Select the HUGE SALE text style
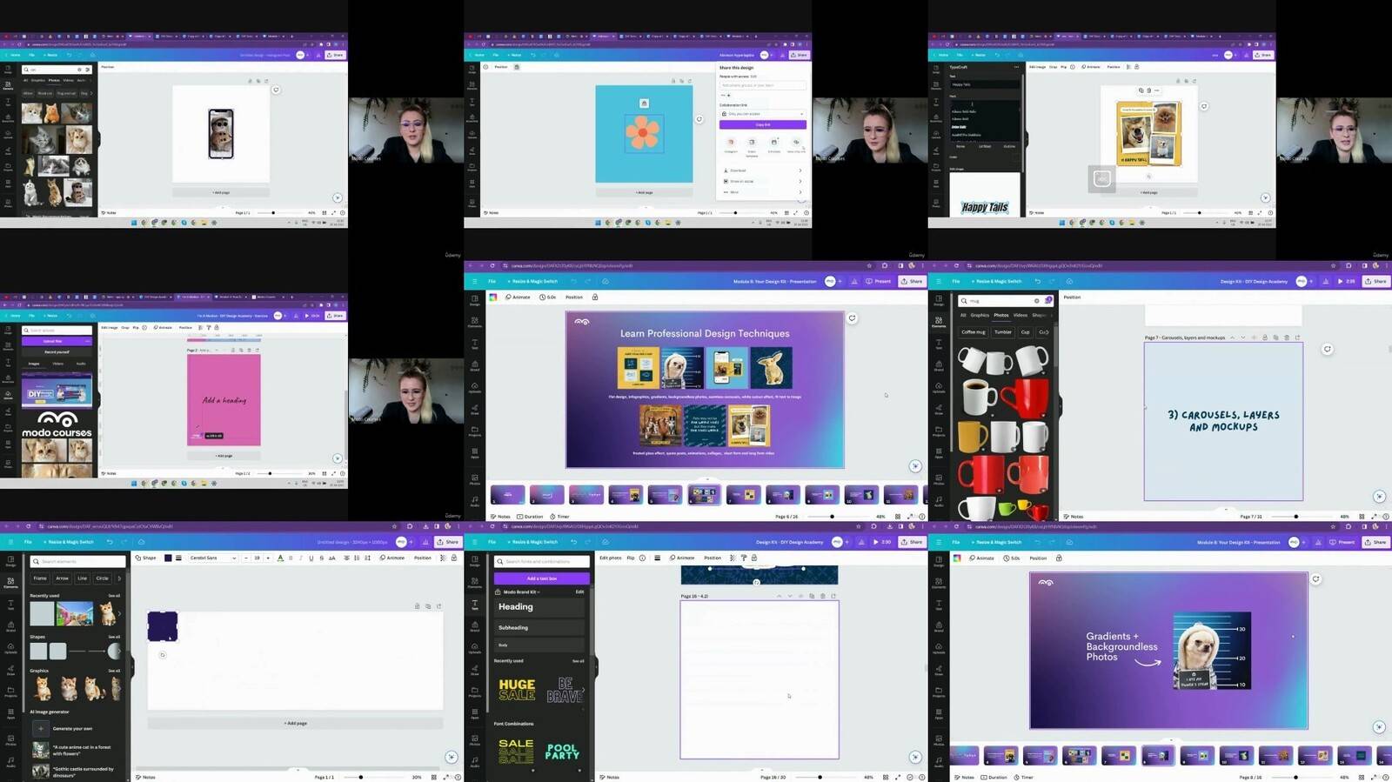This screenshot has height=782, width=1392. 517,689
